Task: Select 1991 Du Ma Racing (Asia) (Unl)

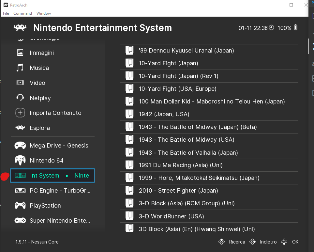Action: pyautogui.click(x=209, y=165)
